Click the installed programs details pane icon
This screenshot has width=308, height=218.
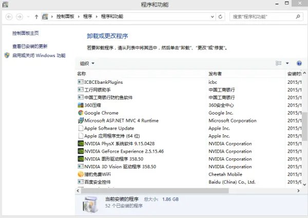point(90,205)
